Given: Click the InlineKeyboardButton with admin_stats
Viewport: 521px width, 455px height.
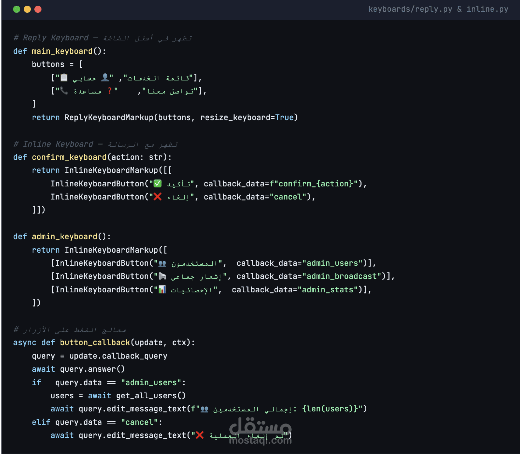Looking at the screenshot, I should [x=209, y=290].
